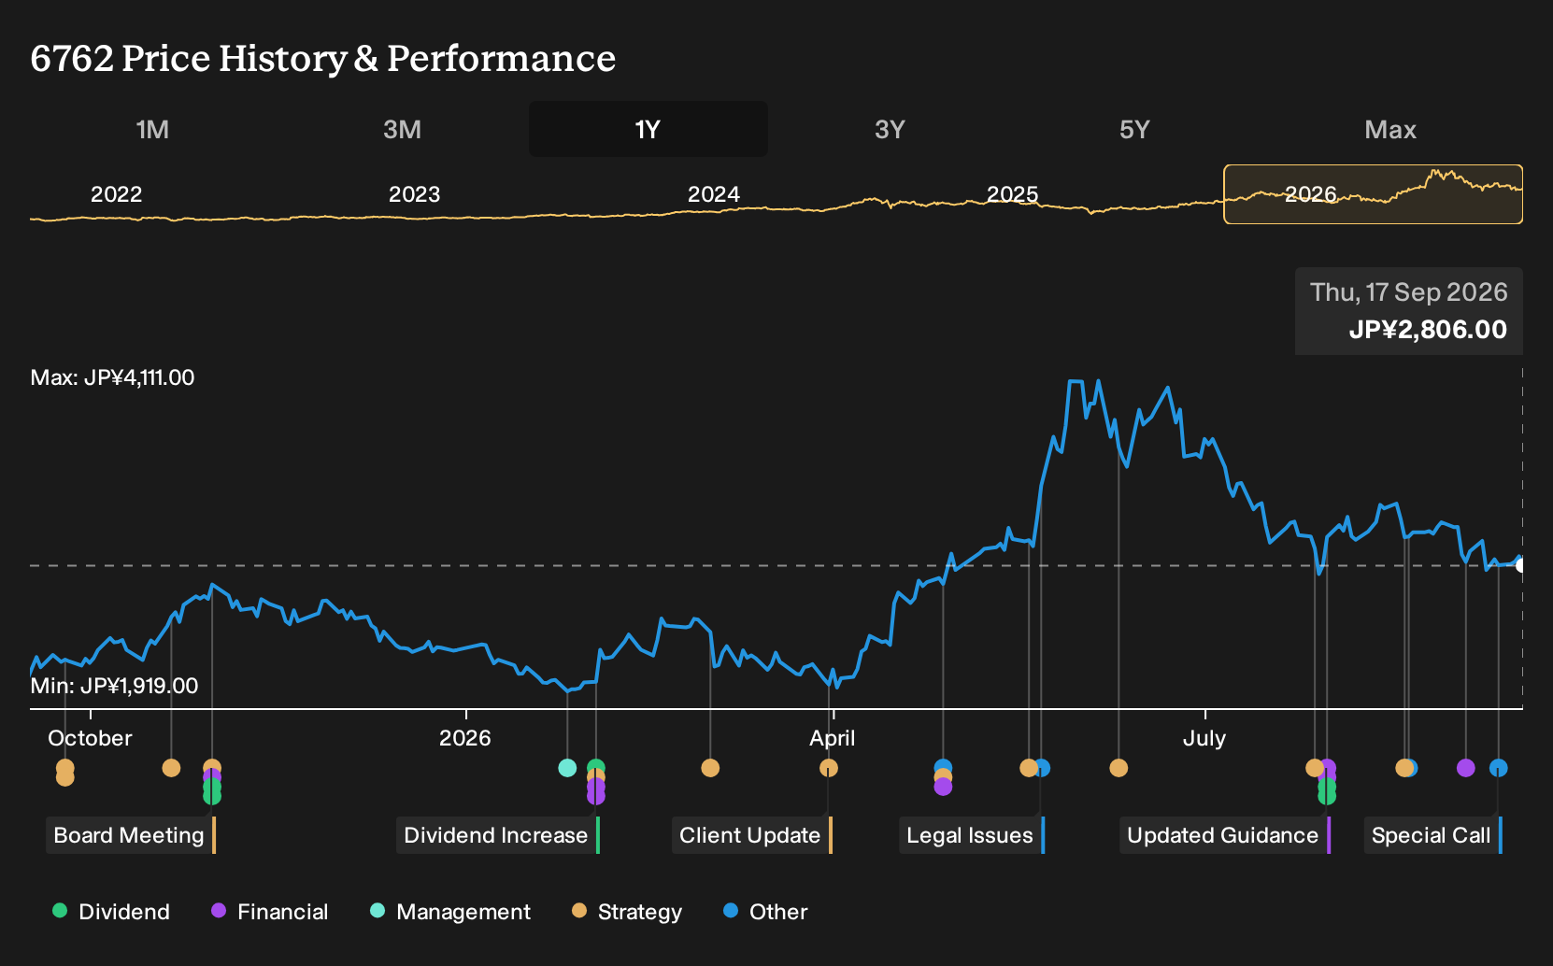Click the 2022 label in the overview strip
This screenshot has width=1553, height=966.
click(116, 194)
